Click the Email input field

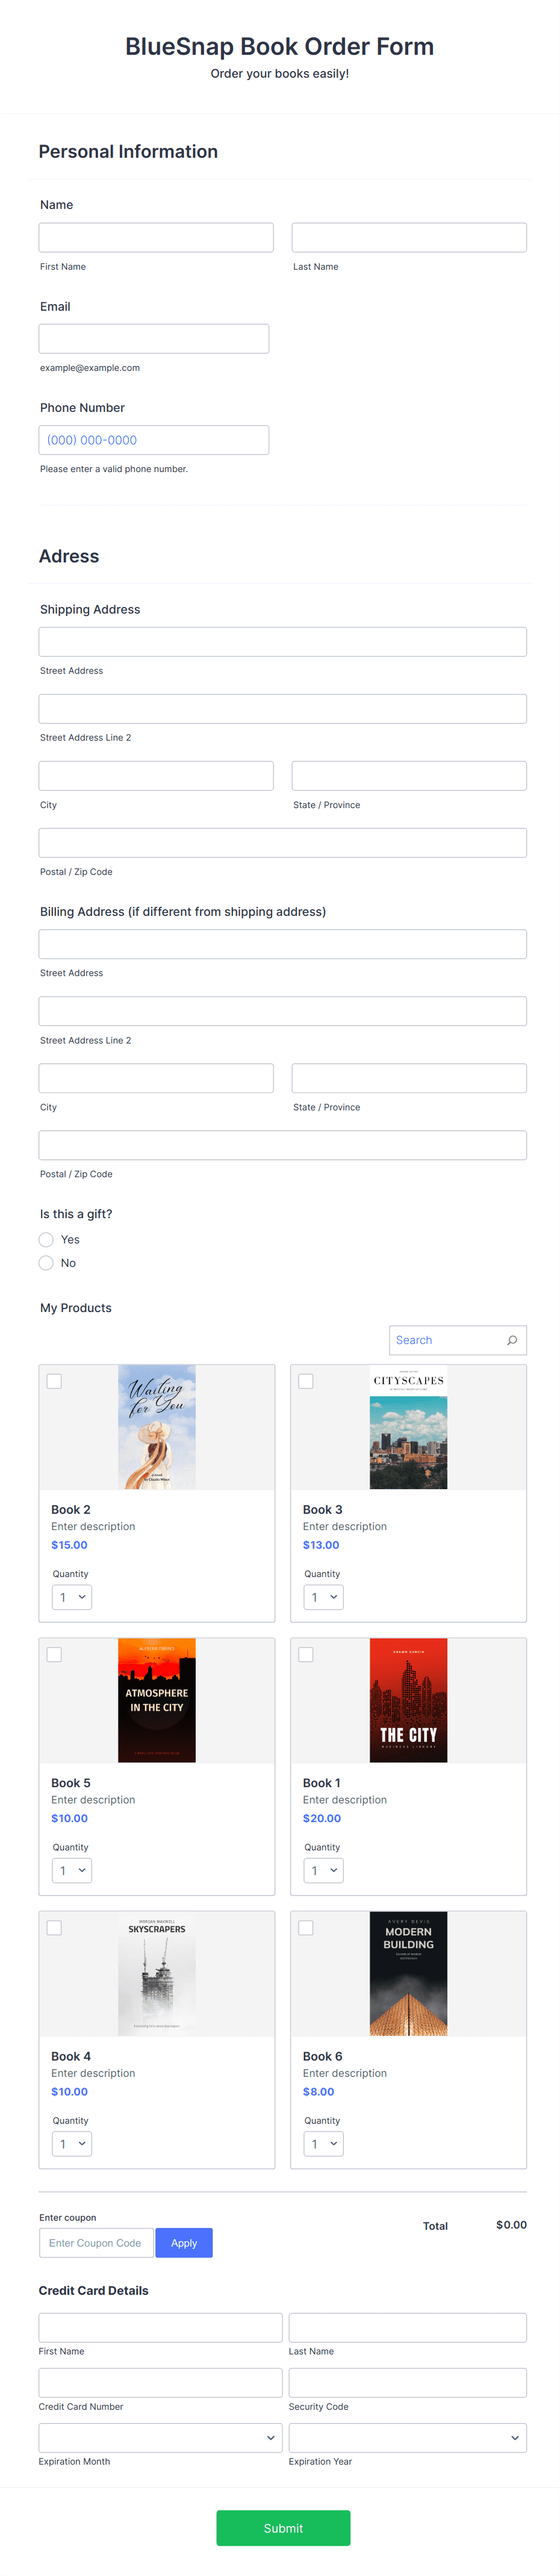[x=153, y=338]
